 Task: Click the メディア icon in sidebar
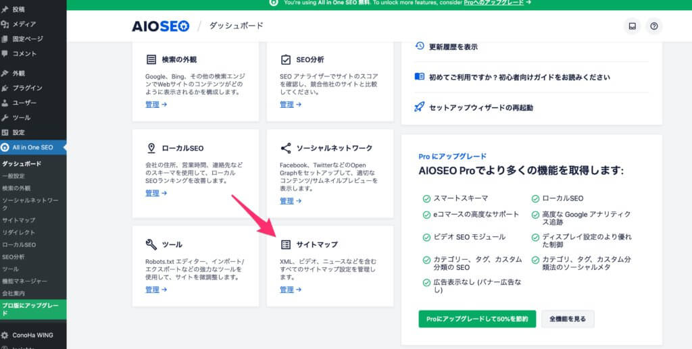(5, 24)
